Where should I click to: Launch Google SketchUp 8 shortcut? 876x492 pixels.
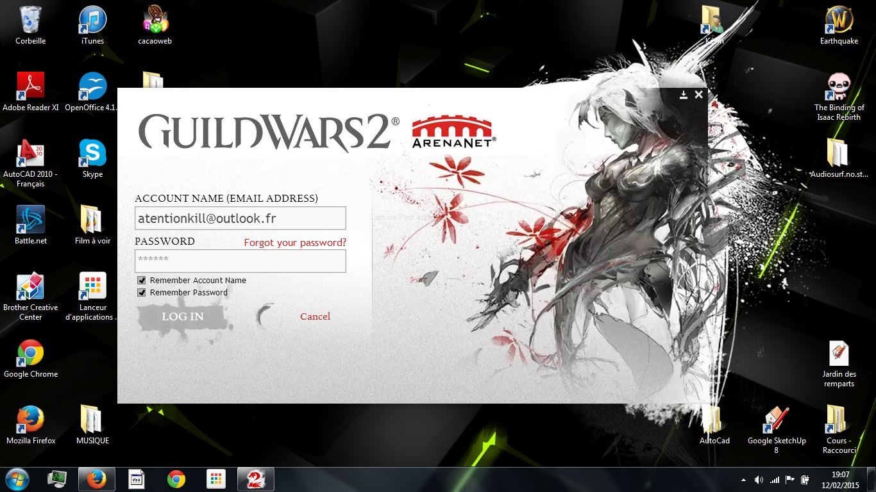tap(777, 430)
